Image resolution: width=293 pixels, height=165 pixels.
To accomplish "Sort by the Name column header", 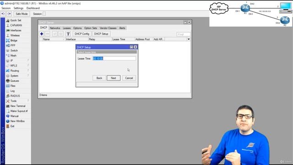I will pos(54,39).
